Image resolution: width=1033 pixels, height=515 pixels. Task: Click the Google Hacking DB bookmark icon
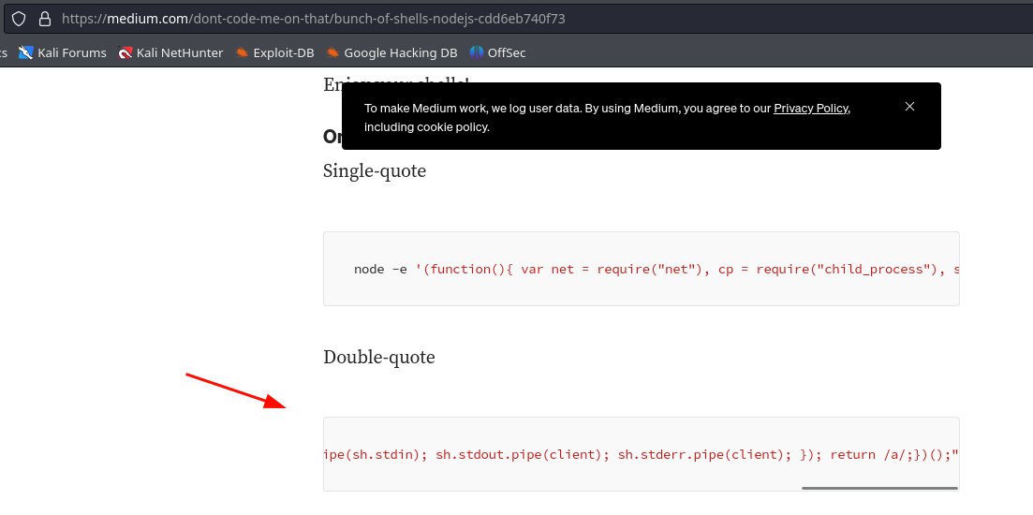(x=332, y=52)
